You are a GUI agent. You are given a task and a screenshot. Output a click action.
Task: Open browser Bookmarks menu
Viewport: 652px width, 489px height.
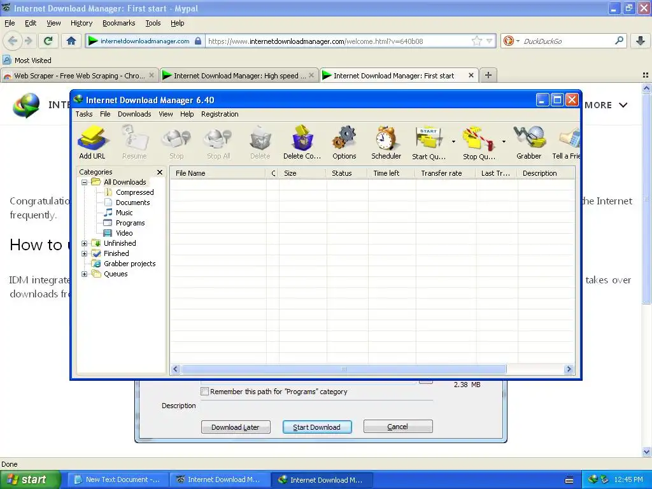click(x=119, y=23)
